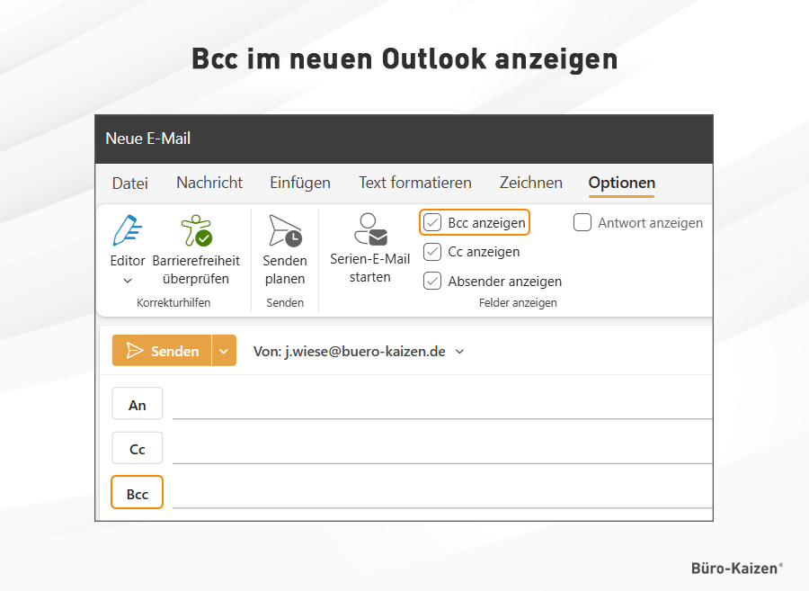The width and height of the screenshot is (809, 591).
Task: Click Serien-E-Mail starten icon
Action: tap(369, 230)
